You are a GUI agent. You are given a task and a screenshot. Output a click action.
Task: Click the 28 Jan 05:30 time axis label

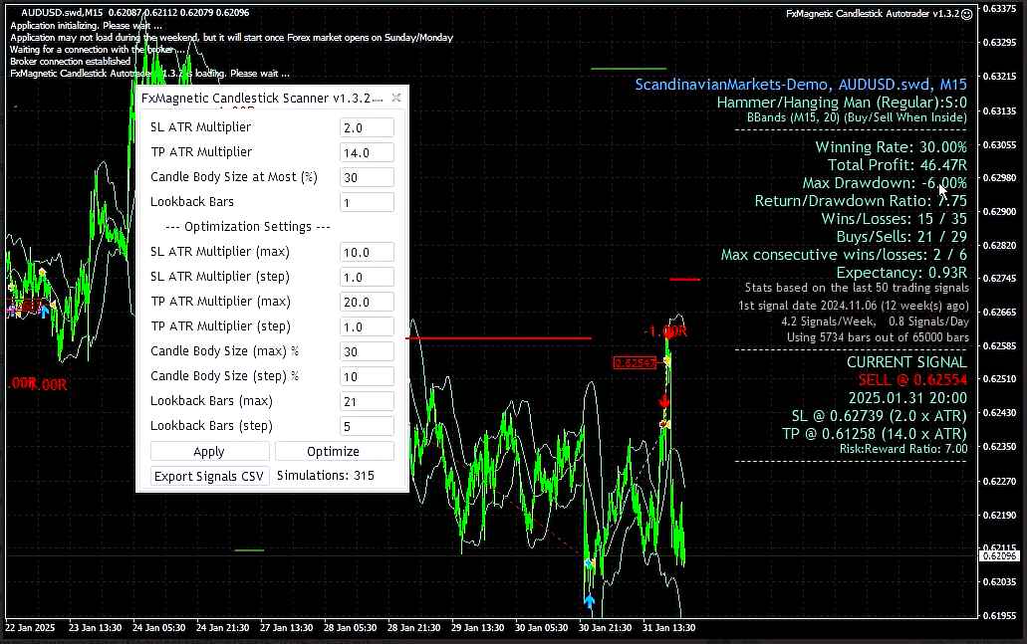point(350,628)
